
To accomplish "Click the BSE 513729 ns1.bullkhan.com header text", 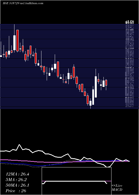I will pyautogui.click(x=23, y=3).
